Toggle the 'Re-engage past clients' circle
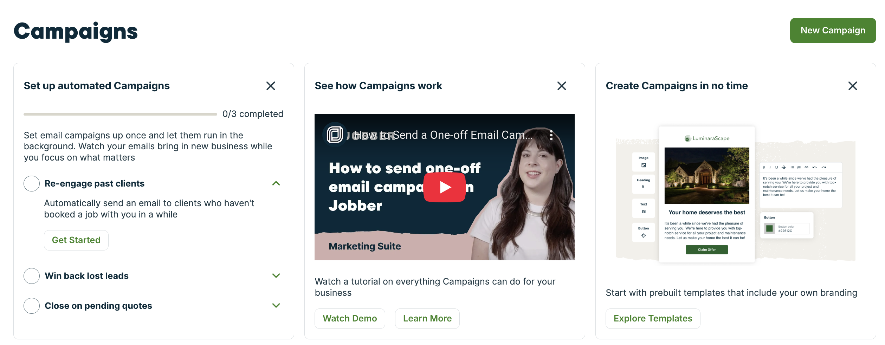The height and width of the screenshot is (345, 885). click(x=32, y=184)
